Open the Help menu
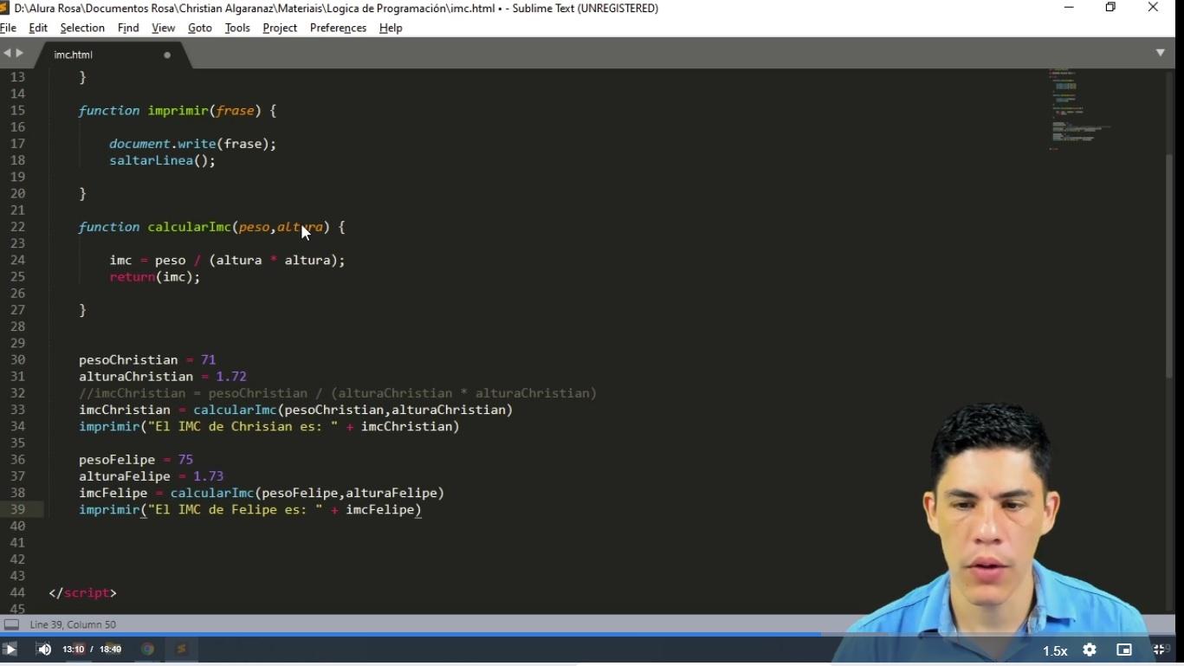Screen dimensions: 1184x666 (391, 28)
